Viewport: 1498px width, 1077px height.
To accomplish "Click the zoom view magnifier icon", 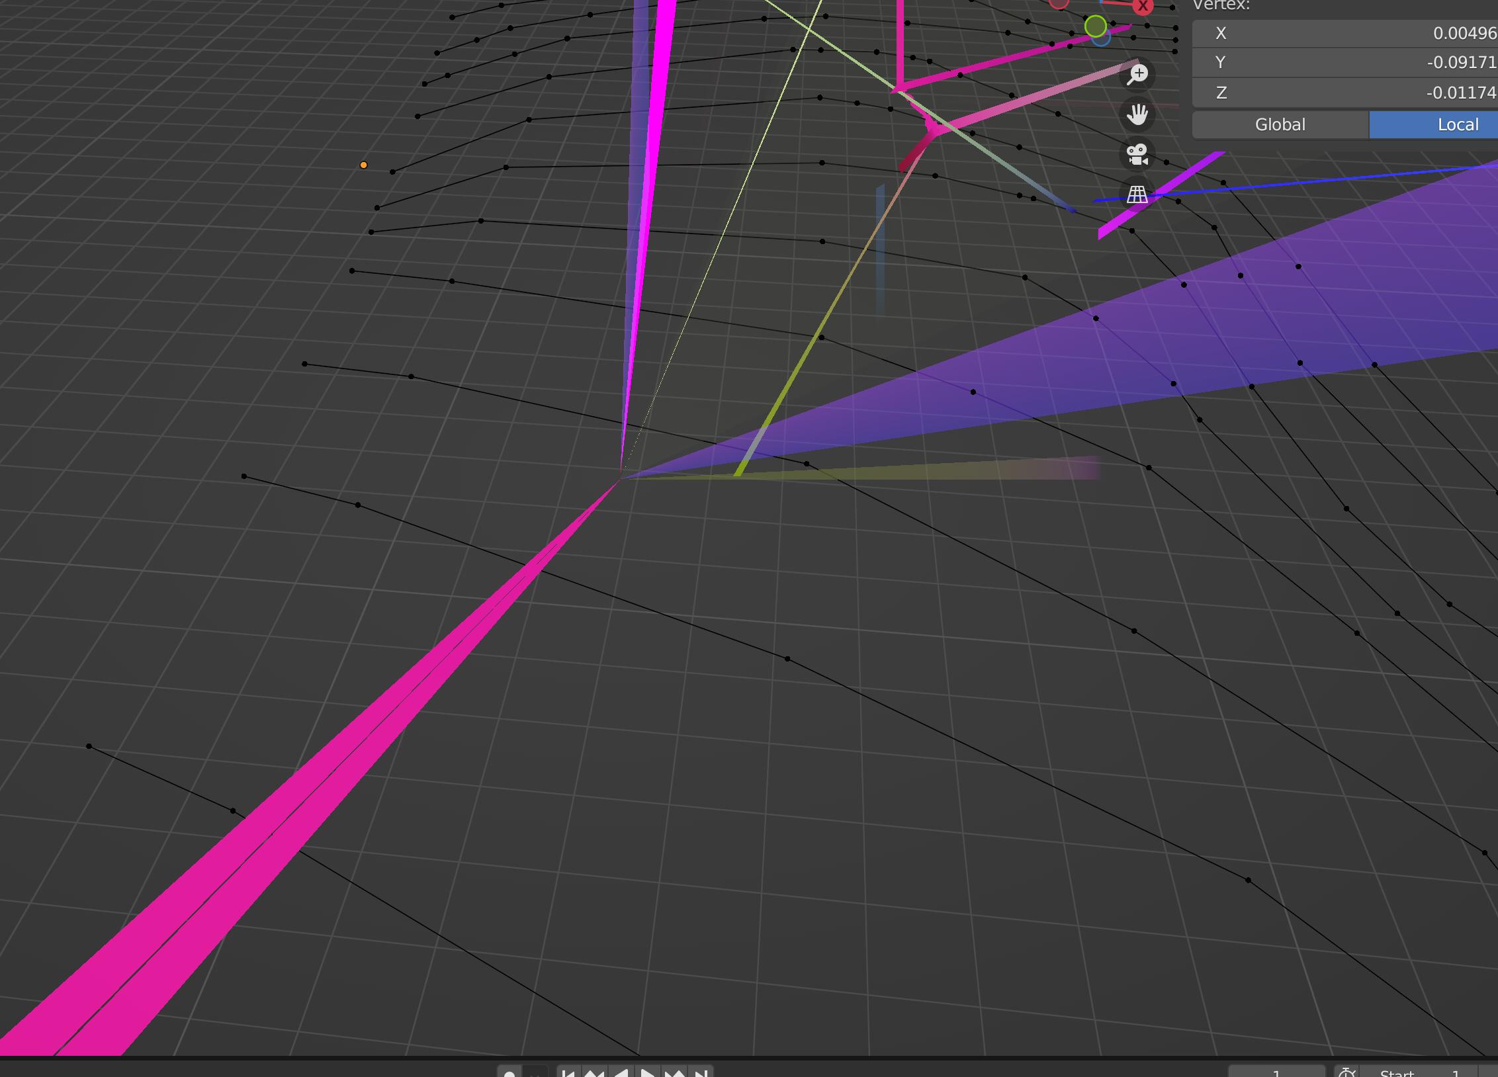I will (x=1137, y=74).
